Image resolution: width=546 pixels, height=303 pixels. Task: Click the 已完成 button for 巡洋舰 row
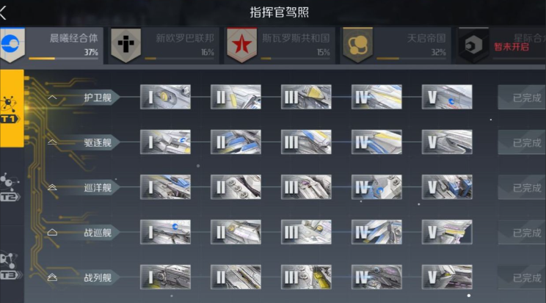click(x=522, y=188)
